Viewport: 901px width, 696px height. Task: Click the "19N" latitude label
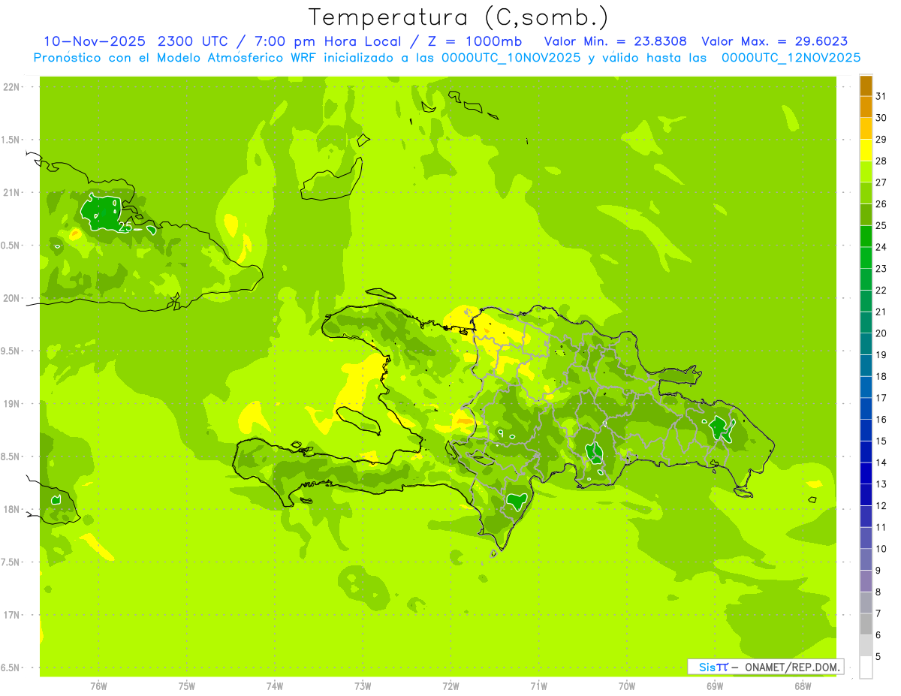(11, 403)
